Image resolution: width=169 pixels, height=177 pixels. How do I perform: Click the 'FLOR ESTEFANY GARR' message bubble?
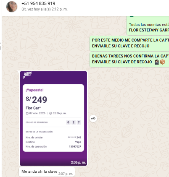(148, 26)
